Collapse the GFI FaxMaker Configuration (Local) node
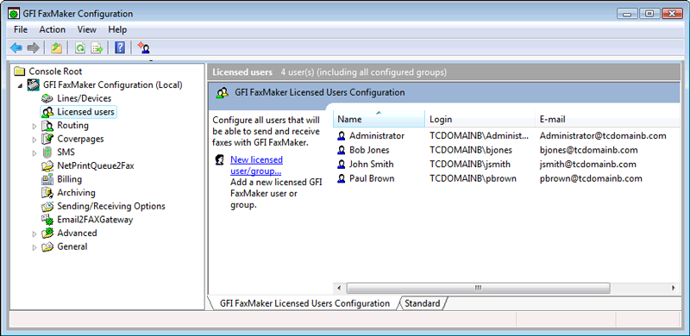This screenshot has width=690, height=336. pos(20,85)
